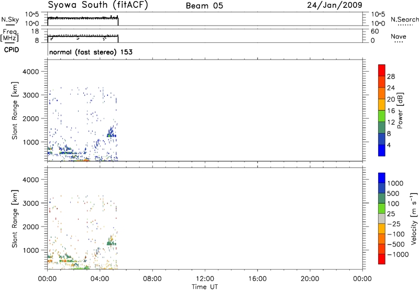
Task: Click the '-500' velocity scale value
Action: (396, 244)
